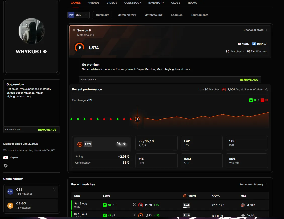Click the info icon on the CS2 game history card
Screen dimensions: 284x219
pos(54,189)
